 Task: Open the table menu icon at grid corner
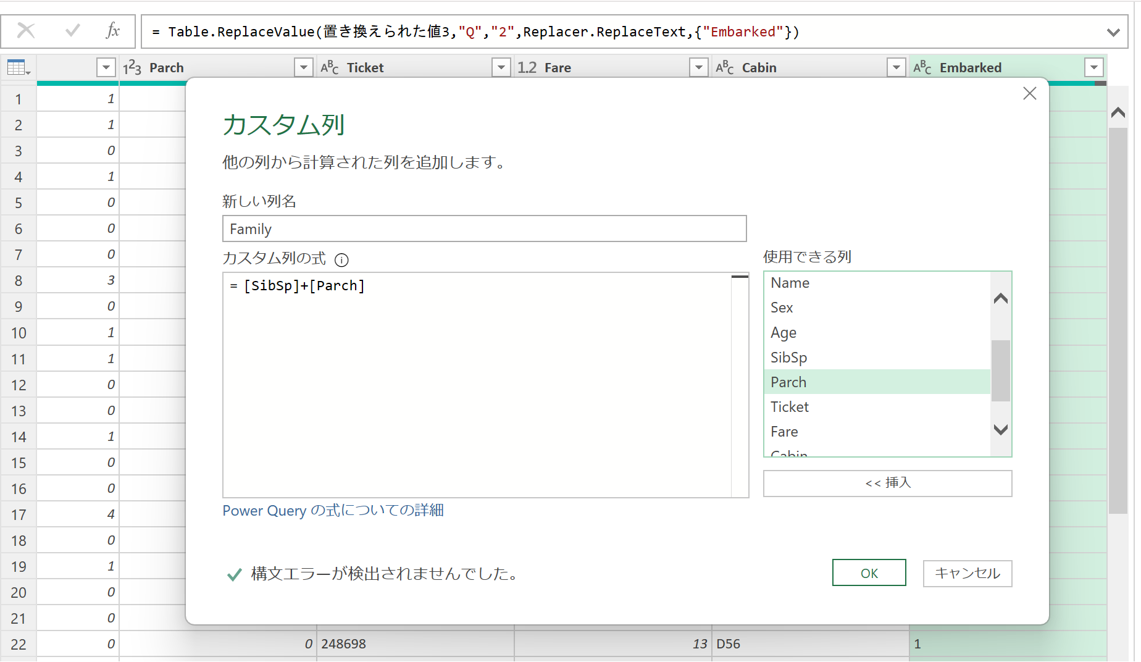(18, 67)
